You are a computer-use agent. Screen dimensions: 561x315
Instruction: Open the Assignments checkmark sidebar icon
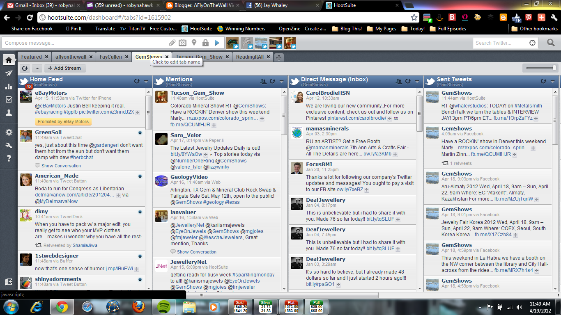coord(9,100)
